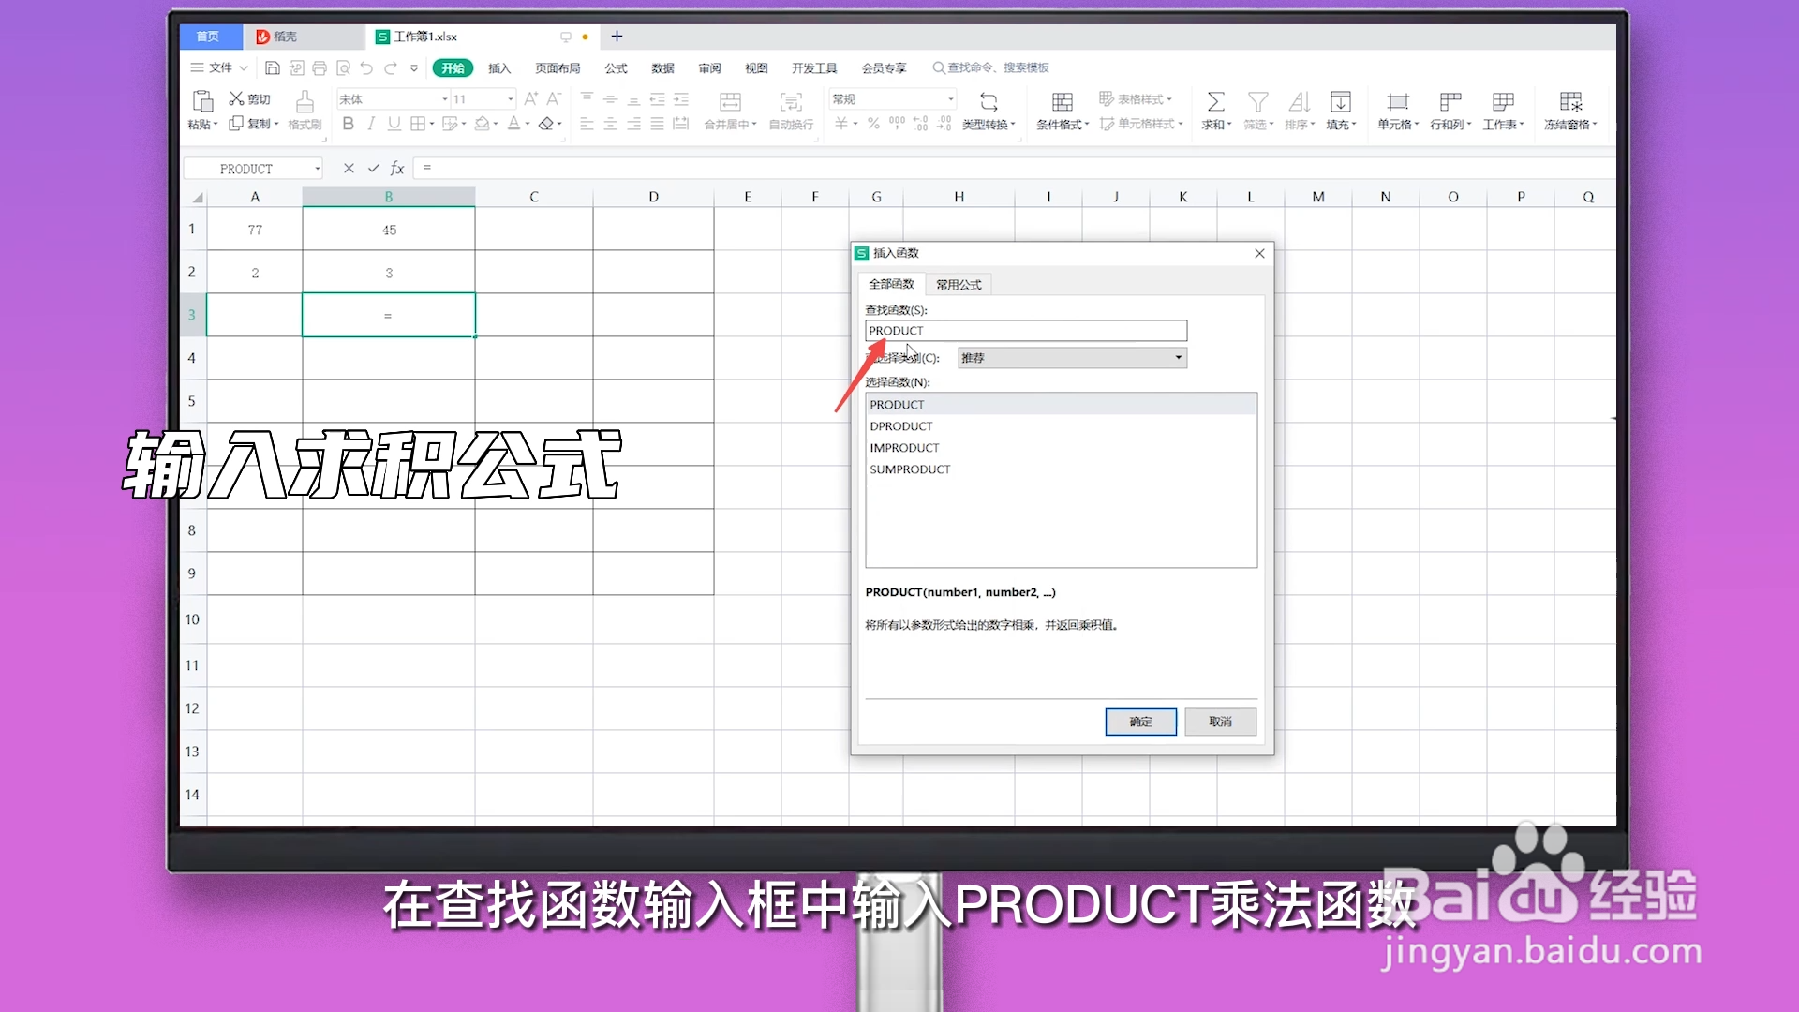The image size is (1799, 1012).
Task: Select the Format Painter (格式刷) tool
Action: (305, 110)
